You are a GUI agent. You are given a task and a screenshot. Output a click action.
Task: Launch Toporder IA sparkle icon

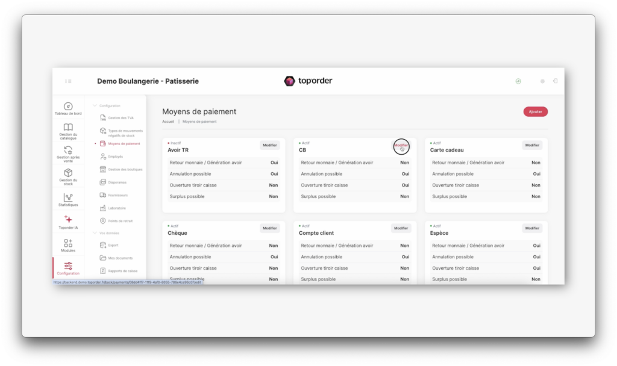point(68,221)
